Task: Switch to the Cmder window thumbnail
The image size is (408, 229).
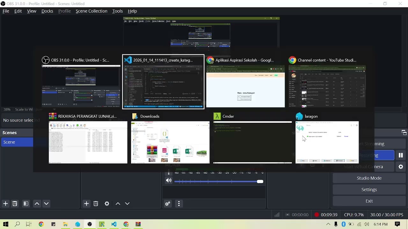Action: click(x=252, y=139)
